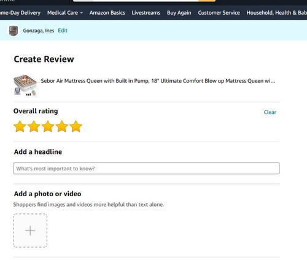Set rating to five stars

pos(76,126)
